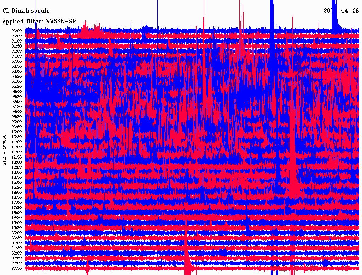
Task: Select the 04:00 time row label
Action: point(17,72)
